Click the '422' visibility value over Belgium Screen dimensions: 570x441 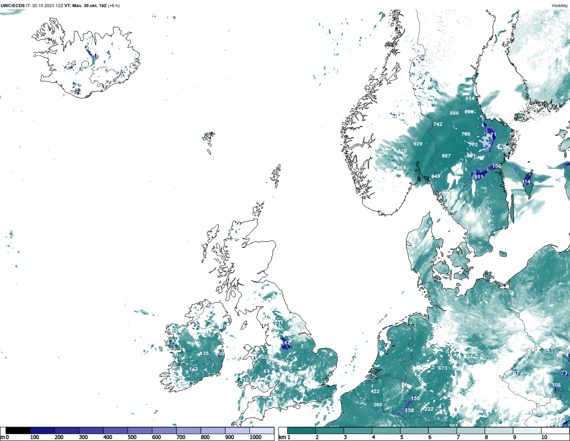point(375,391)
